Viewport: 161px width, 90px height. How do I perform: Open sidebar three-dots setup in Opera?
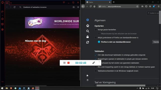click(x=3, y=82)
